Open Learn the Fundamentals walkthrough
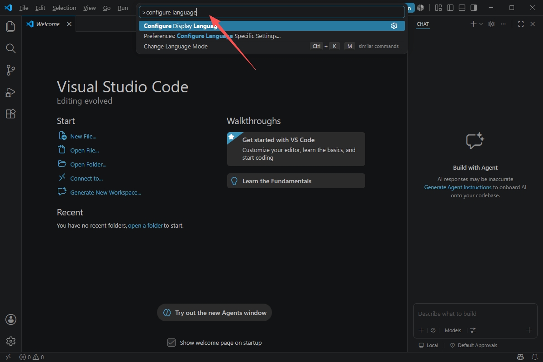The image size is (543, 362). pos(296,181)
